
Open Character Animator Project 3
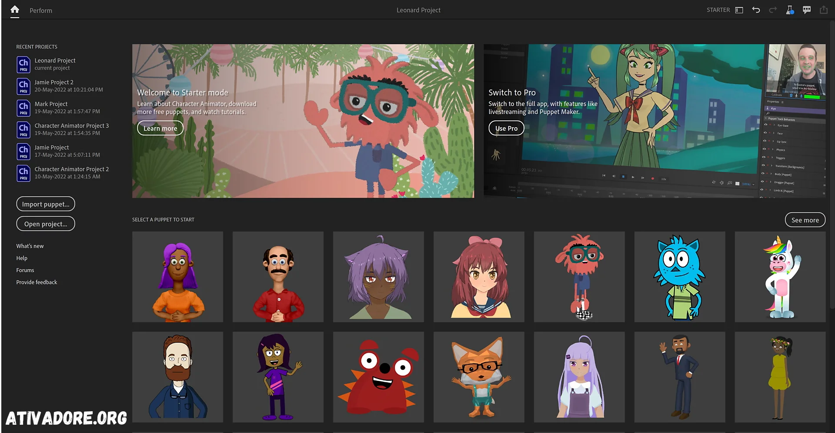(72, 129)
